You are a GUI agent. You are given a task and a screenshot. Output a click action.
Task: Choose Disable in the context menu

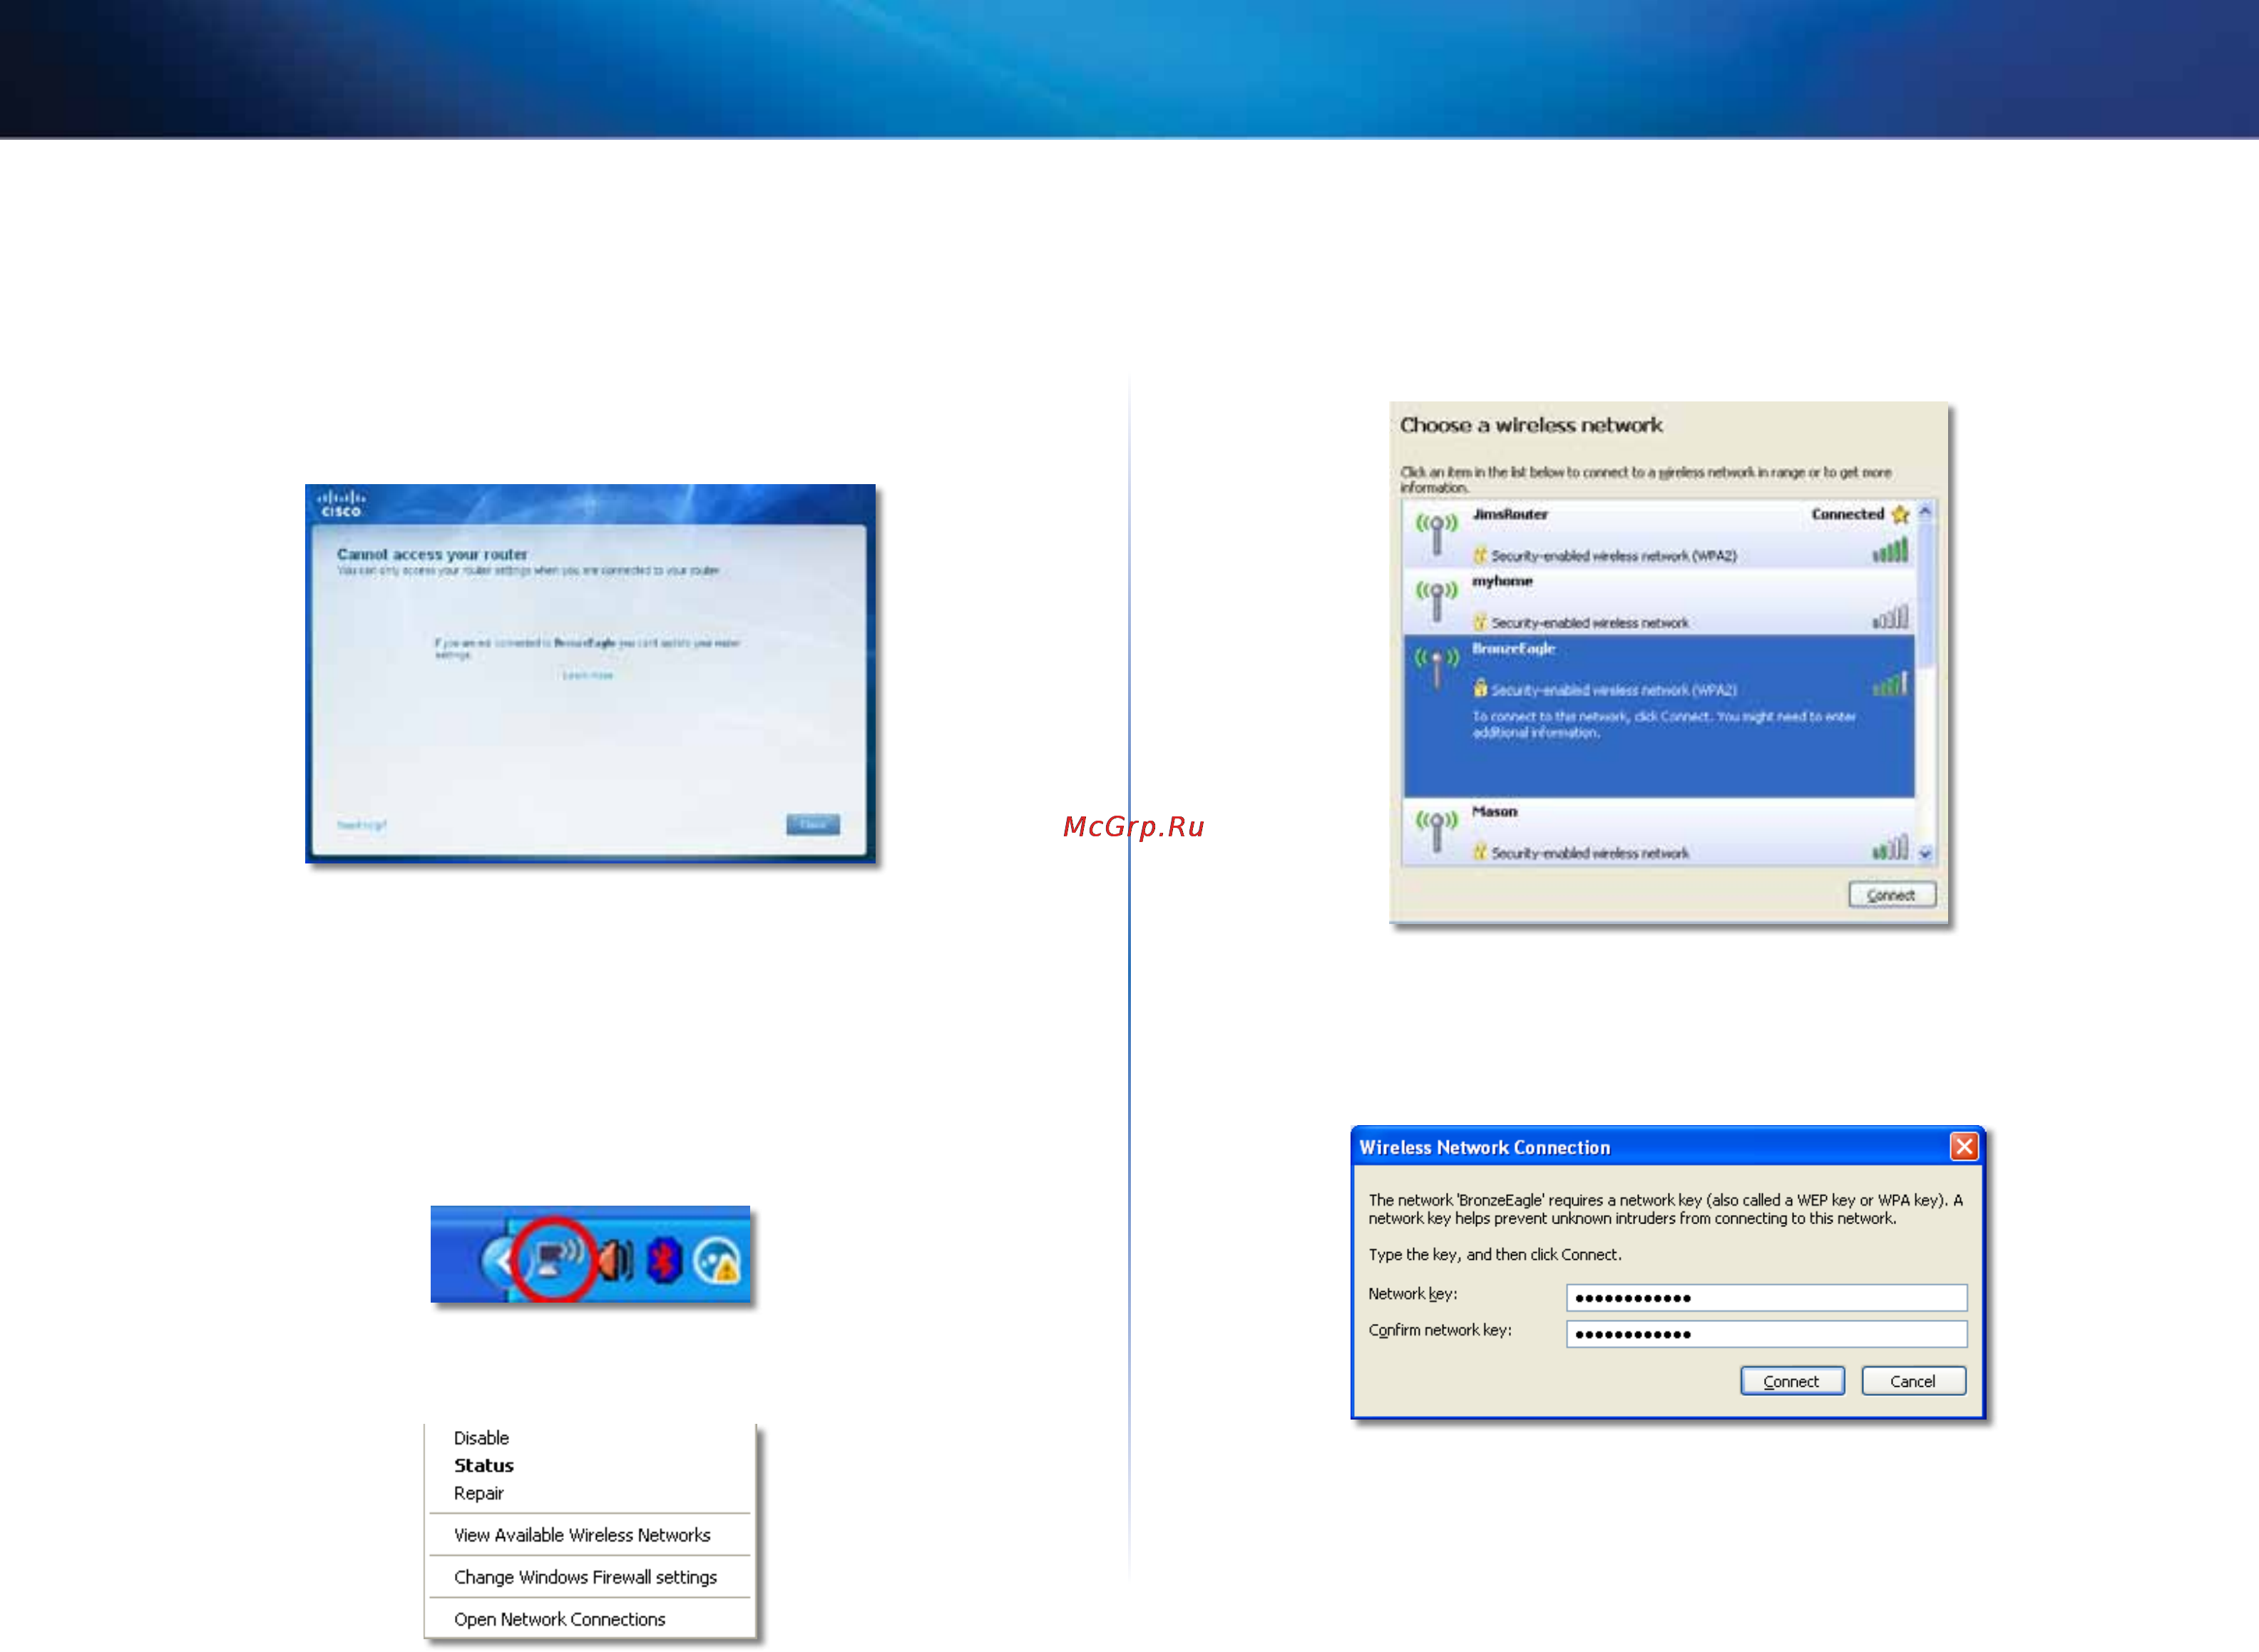[x=481, y=1438]
